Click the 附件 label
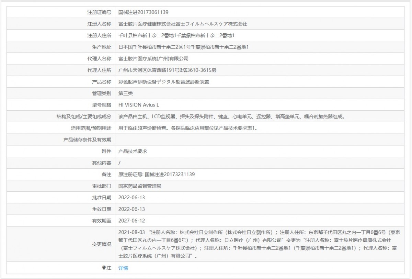This screenshot has height=279, width=412. [106, 151]
